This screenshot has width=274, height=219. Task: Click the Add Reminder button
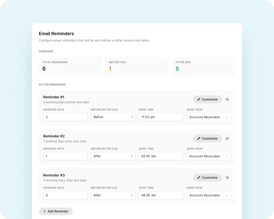pyautogui.click(x=56, y=211)
